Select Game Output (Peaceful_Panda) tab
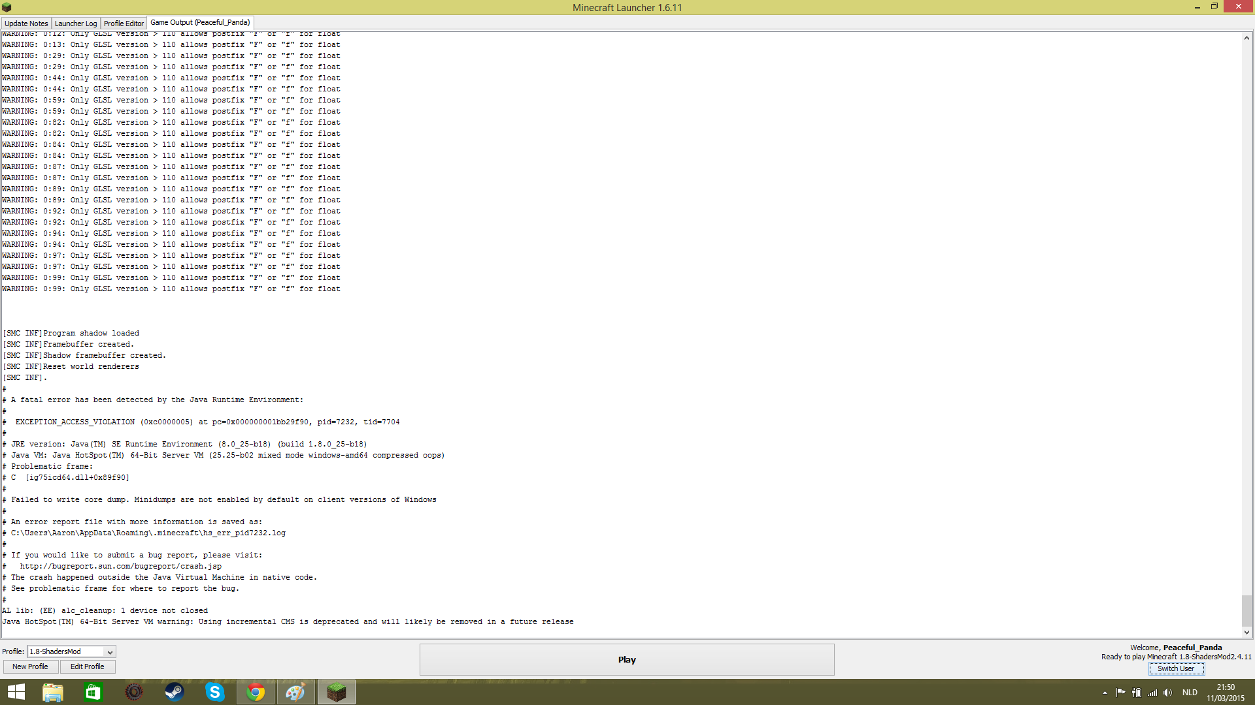This screenshot has height=705, width=1255. 200,22
